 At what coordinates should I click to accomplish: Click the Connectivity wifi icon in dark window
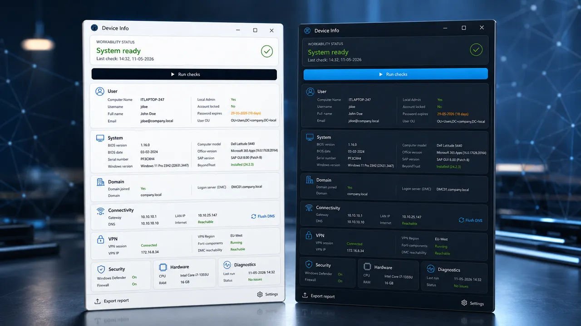click(309, 208)
